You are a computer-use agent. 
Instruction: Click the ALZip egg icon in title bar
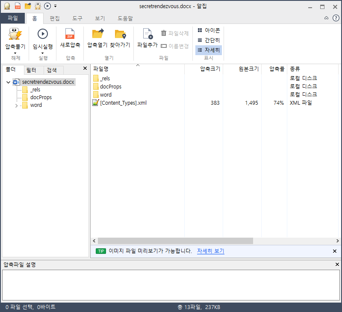tap(7, 6)
